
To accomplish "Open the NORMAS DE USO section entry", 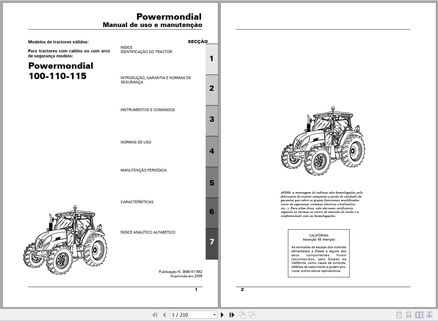I will pyautogui.click(x=136, y=142).
